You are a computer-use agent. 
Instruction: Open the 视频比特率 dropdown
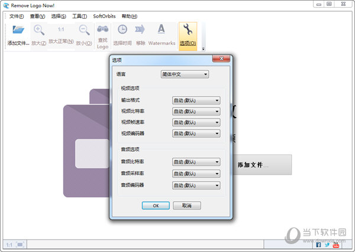click(x=196, y=112)
